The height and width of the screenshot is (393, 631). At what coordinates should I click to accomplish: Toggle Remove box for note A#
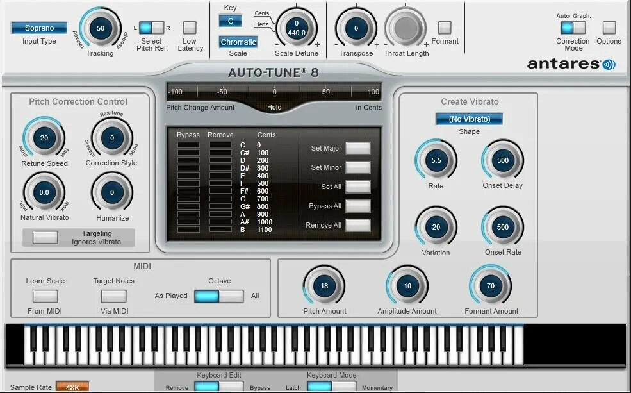pyautogui.click(x=220, y=222)
